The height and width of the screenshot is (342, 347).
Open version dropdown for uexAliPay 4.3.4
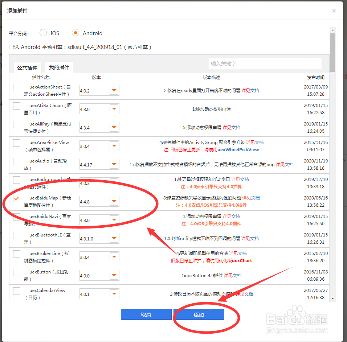(x=114, y=127)
